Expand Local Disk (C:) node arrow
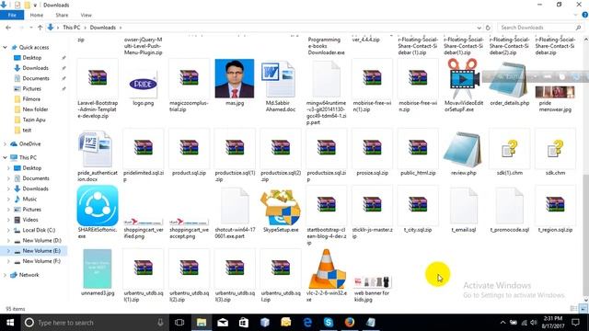The width and height of the screenshot is (589, 331). (9, 230)
